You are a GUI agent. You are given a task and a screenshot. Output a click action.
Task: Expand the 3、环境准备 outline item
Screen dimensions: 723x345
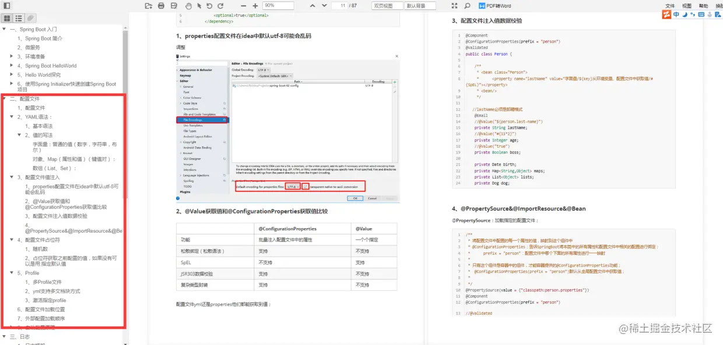(12, 56)
